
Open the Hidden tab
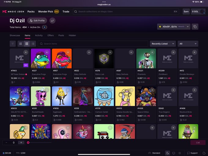pos(72,35)
